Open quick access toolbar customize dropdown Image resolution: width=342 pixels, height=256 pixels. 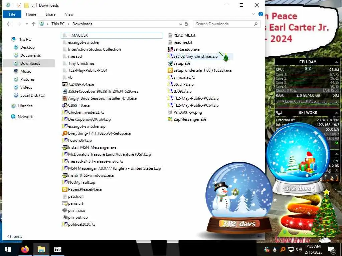click(32, 5)
